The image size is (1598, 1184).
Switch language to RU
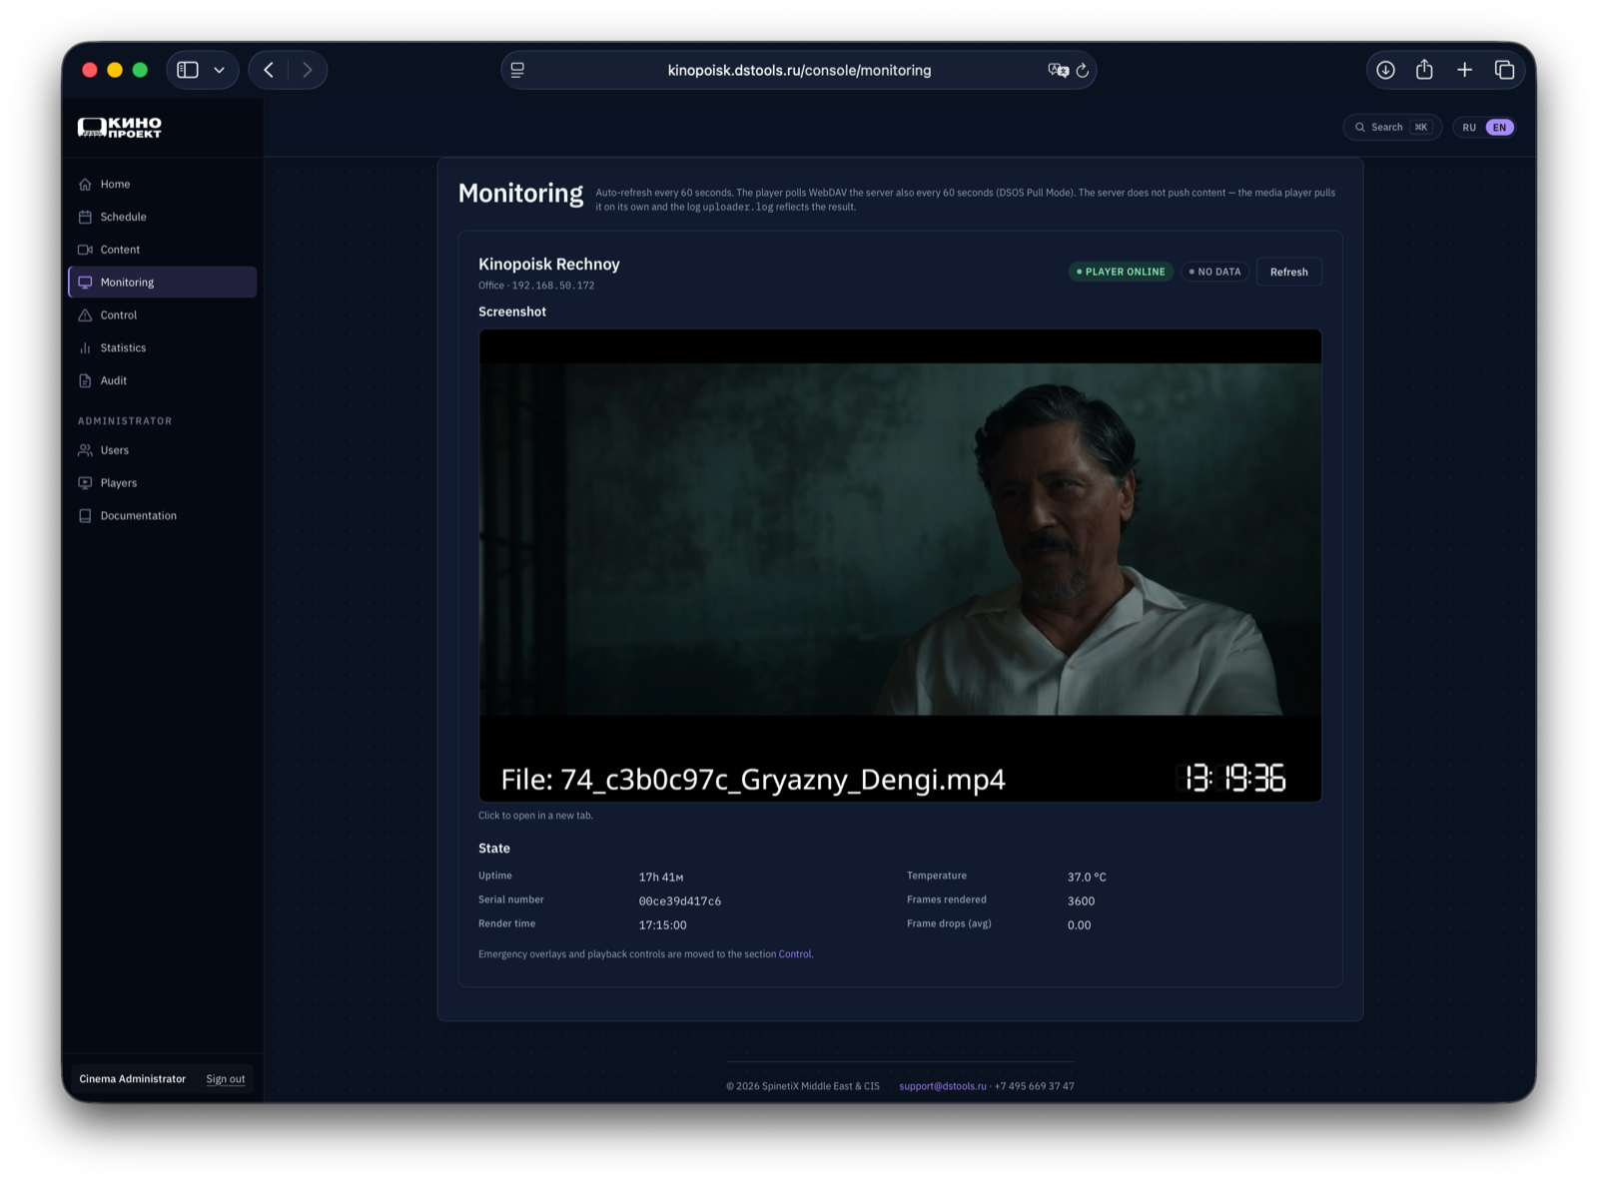(x=1469, y=128)
